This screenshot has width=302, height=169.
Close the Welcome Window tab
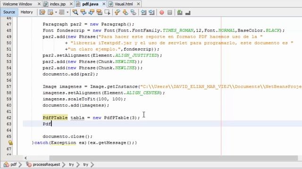point(39,4)
